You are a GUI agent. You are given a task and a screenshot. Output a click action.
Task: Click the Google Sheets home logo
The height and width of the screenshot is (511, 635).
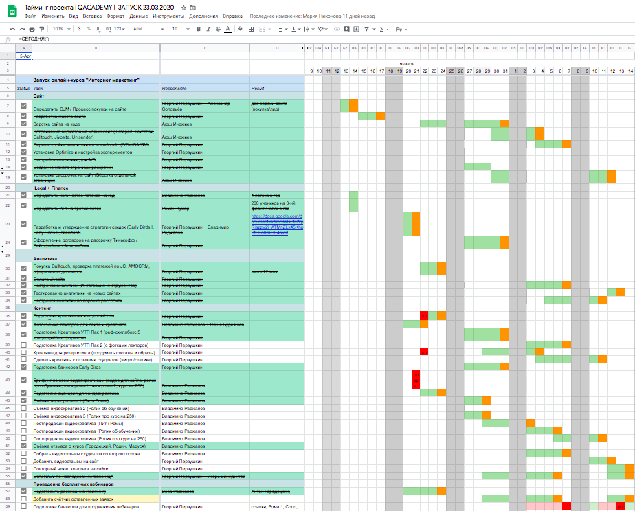point(12,10)
